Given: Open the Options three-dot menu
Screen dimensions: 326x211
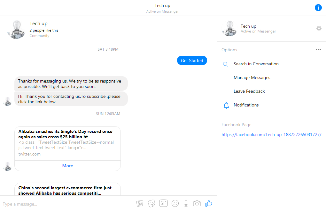Looking at the screenshot, I should (318, 49).
